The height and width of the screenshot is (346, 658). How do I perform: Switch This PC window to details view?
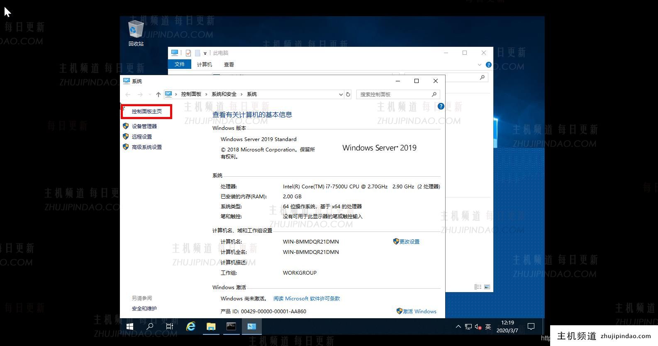478,287
